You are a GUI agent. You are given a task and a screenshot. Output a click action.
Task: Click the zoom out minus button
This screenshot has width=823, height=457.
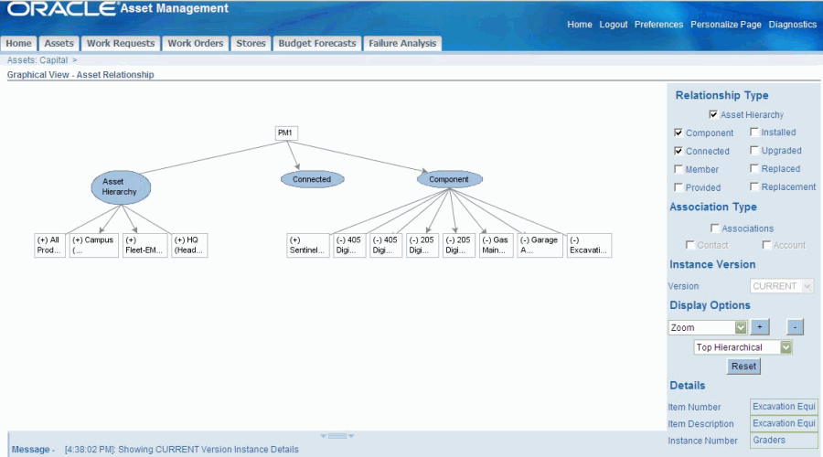tap(796, 327)
